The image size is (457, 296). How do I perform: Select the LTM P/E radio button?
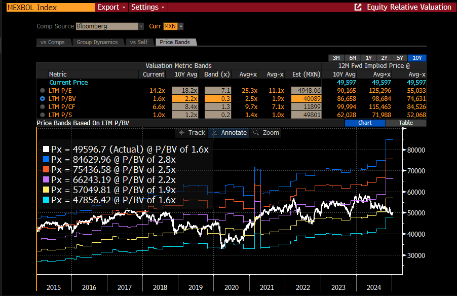[43, 91]
